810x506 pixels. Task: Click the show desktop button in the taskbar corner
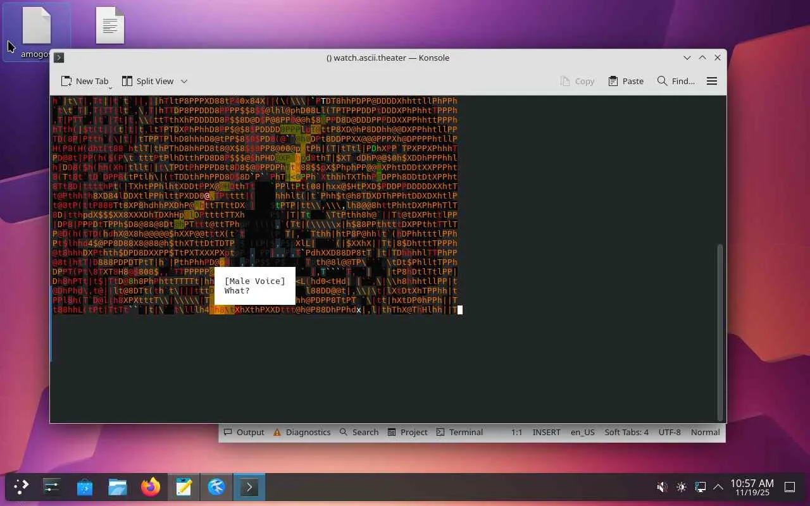[x=790, y=487]
